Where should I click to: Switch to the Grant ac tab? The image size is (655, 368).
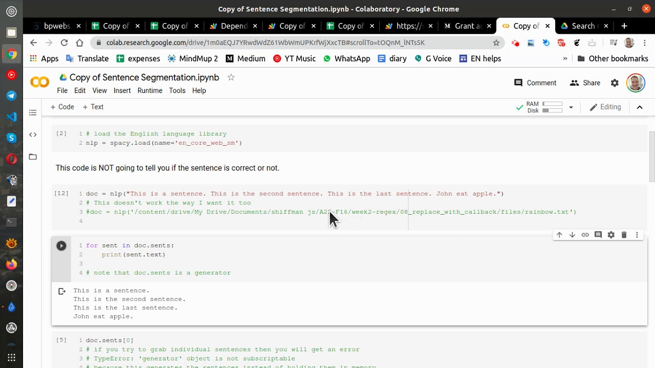[468, 26]
